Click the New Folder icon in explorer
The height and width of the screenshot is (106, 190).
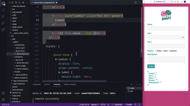pos(16,3)
